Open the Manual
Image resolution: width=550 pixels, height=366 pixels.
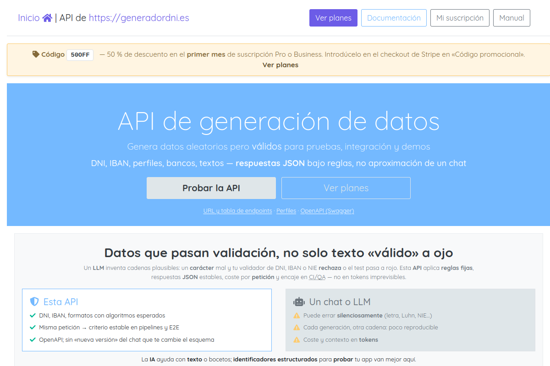tap(511, 18)
